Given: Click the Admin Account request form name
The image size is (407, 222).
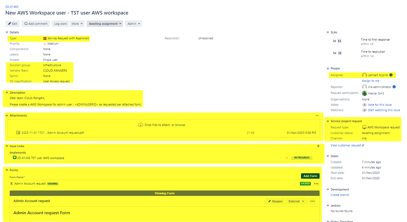Looking at the screenshot, I should 30,184.
